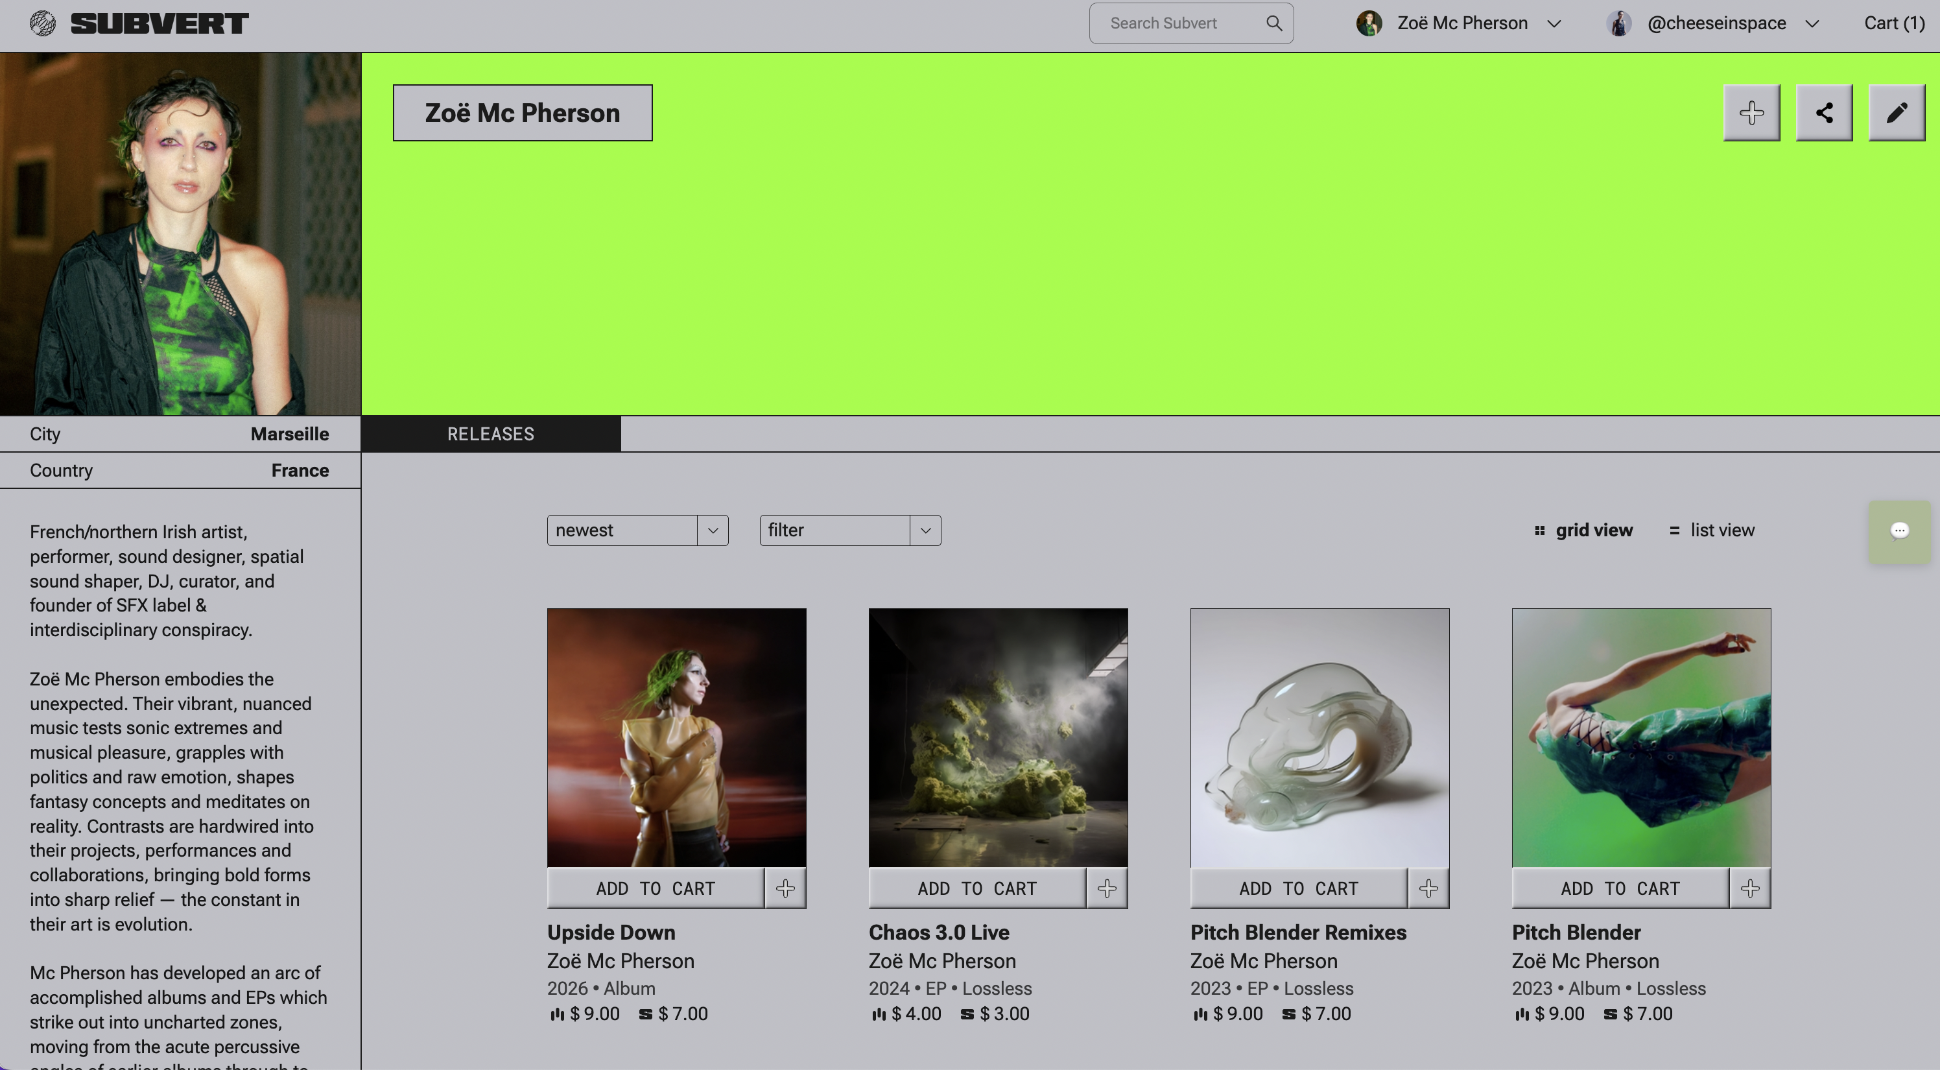1940x1070 pixels.
Task: Open Cart (1) in header
Action: (1893, 23)
